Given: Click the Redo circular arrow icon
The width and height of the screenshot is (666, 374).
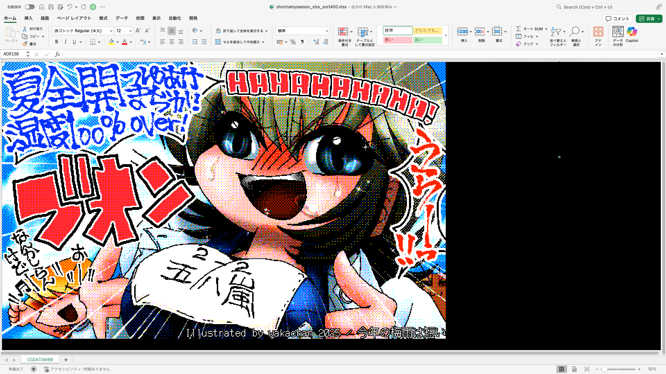Looking at the screenshot, I should pyautogui.click(x=84, y=7).
